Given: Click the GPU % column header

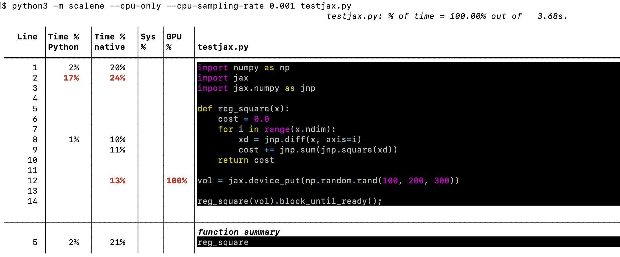Looking at the screenshot, I should [x=174, y=41].
